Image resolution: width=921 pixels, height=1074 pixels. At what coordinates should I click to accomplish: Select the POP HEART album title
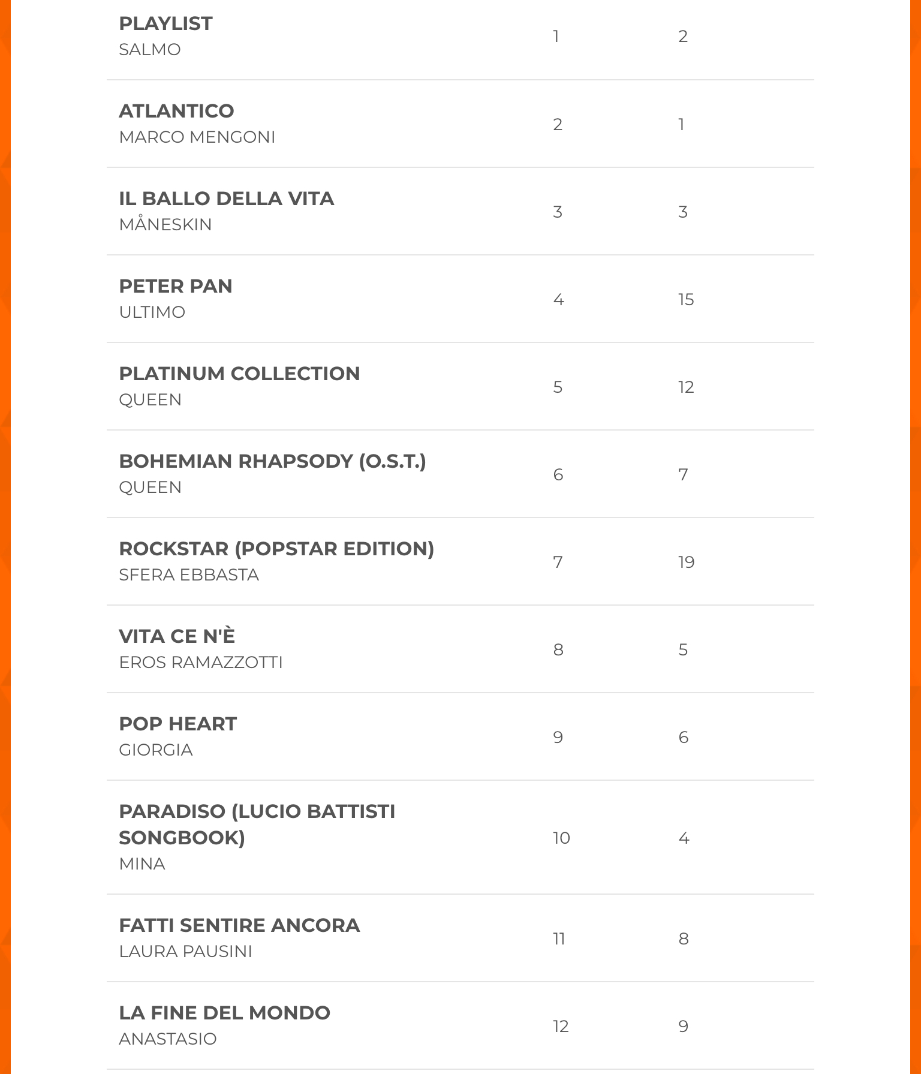177,724
